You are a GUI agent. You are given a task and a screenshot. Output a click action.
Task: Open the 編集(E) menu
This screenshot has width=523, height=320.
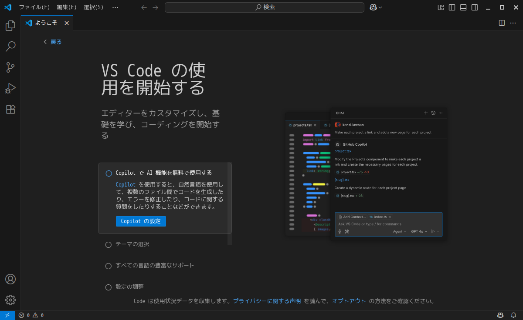pos(67,7)
